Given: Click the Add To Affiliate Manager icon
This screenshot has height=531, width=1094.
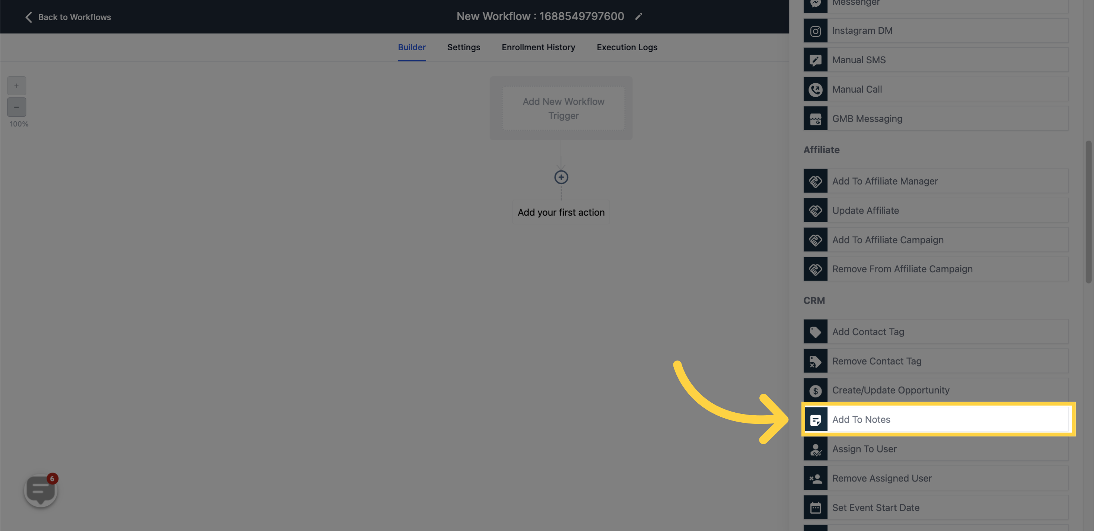Looking at the screenshot, I should click(815, 181).
